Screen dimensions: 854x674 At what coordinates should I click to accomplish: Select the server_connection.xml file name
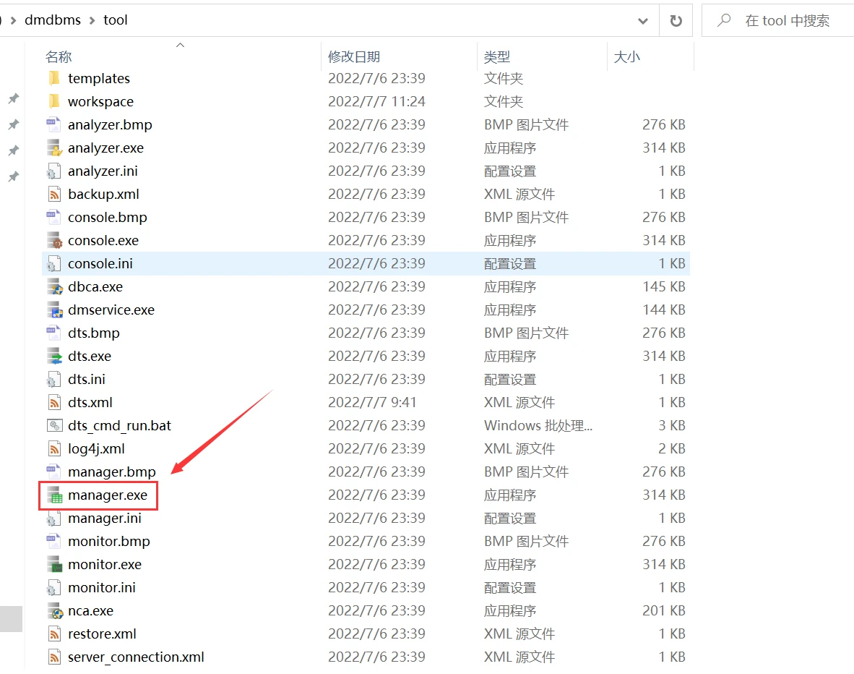pos(136,657)
